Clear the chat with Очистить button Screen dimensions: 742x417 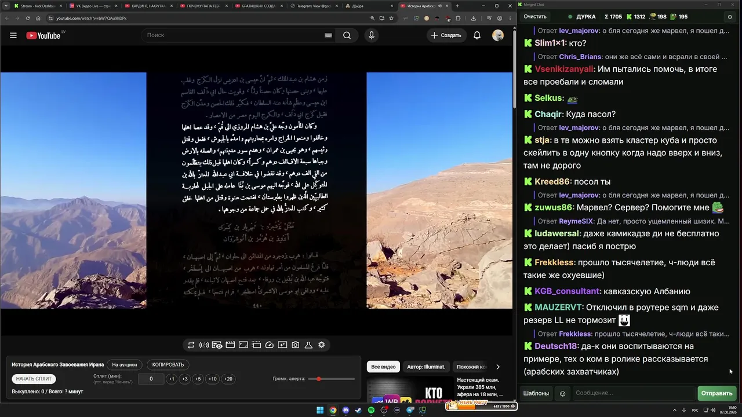point(535,17)
